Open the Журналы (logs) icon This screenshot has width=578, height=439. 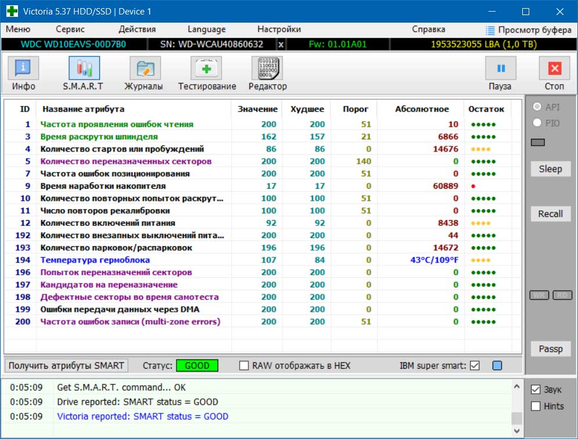[145, 69]
